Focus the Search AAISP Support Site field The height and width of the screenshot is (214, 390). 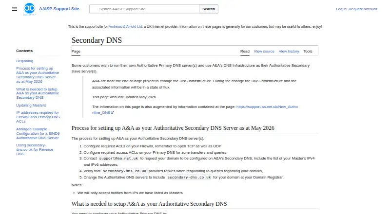pos(144,9)
